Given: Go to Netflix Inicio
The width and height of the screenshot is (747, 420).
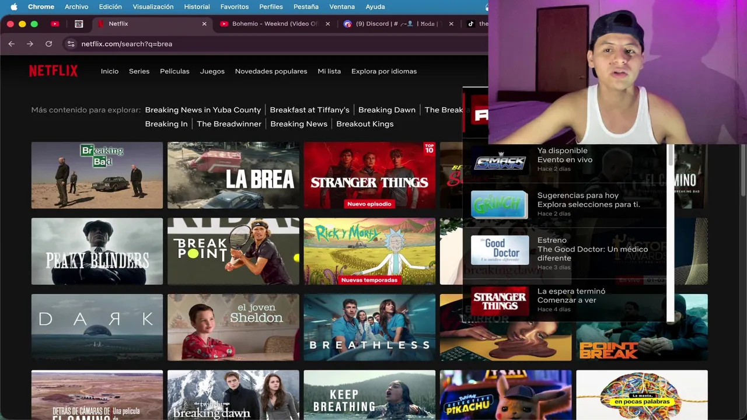Looking at the screenshot, I should point(110,71).
